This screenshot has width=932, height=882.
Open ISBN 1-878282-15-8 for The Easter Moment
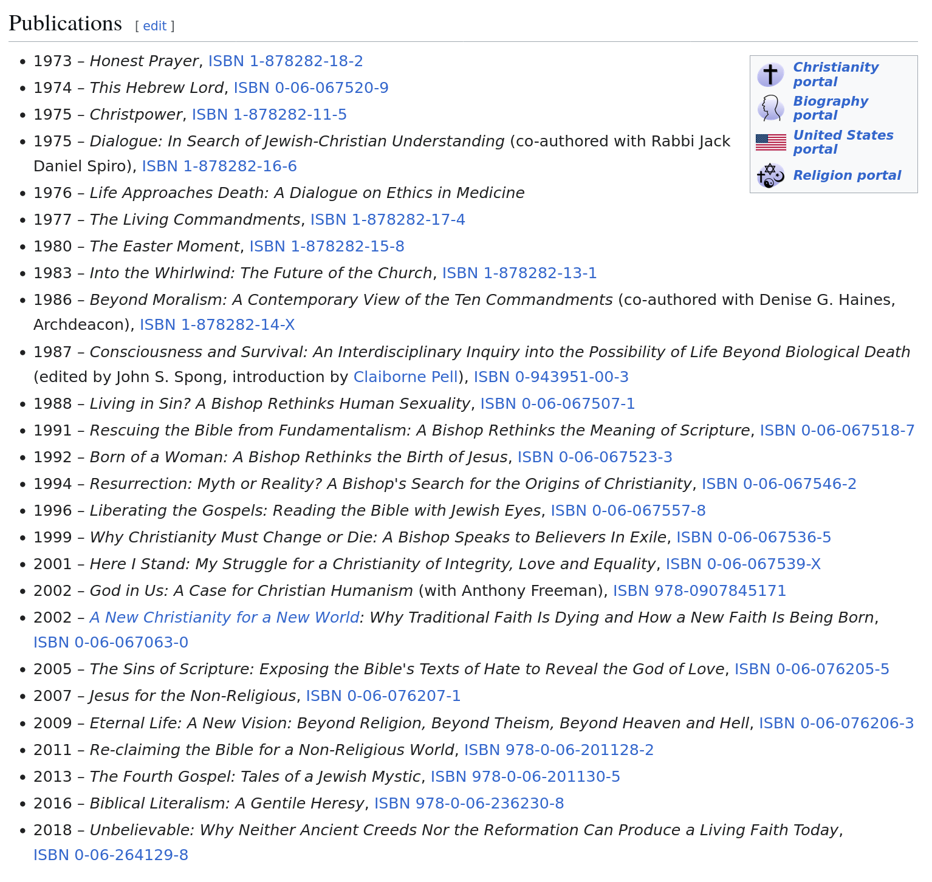point(327,247)
